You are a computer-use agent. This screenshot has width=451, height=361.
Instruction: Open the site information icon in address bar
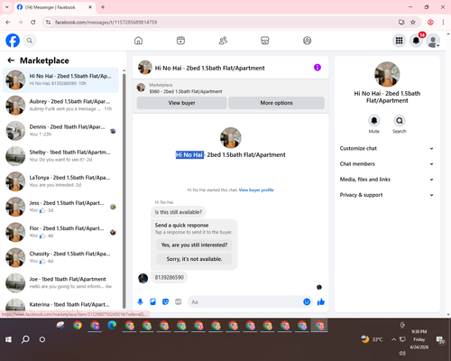(x=48, y=23)
